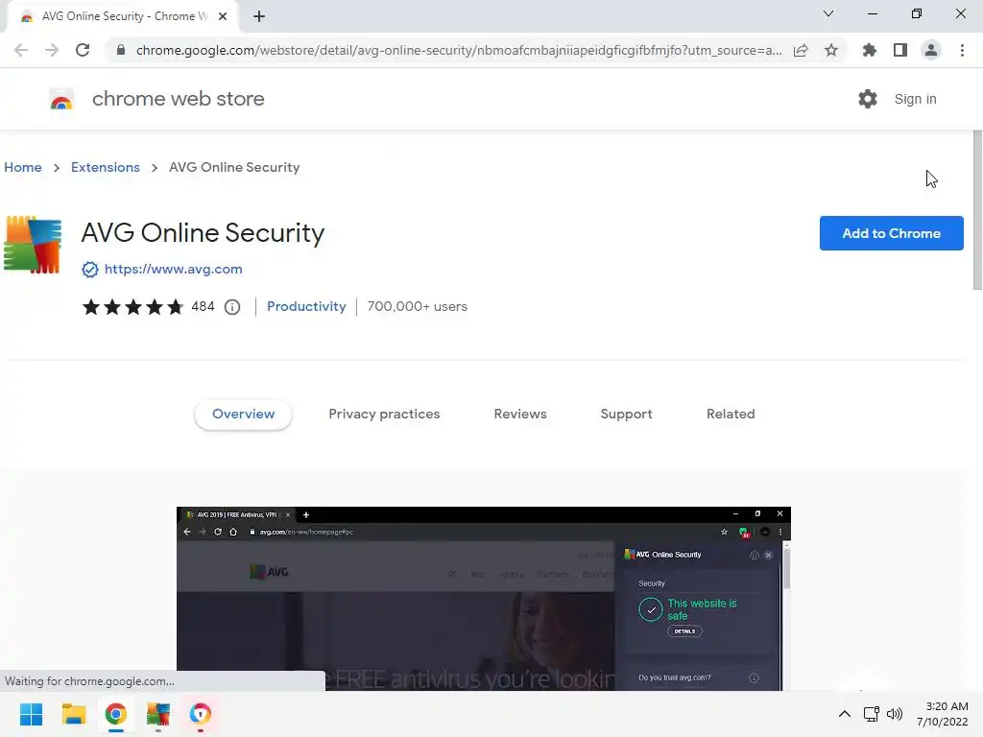Click the page vertical scrollbar
The width and height of the screenshot is (983, 737).
[x=977, y=210]
